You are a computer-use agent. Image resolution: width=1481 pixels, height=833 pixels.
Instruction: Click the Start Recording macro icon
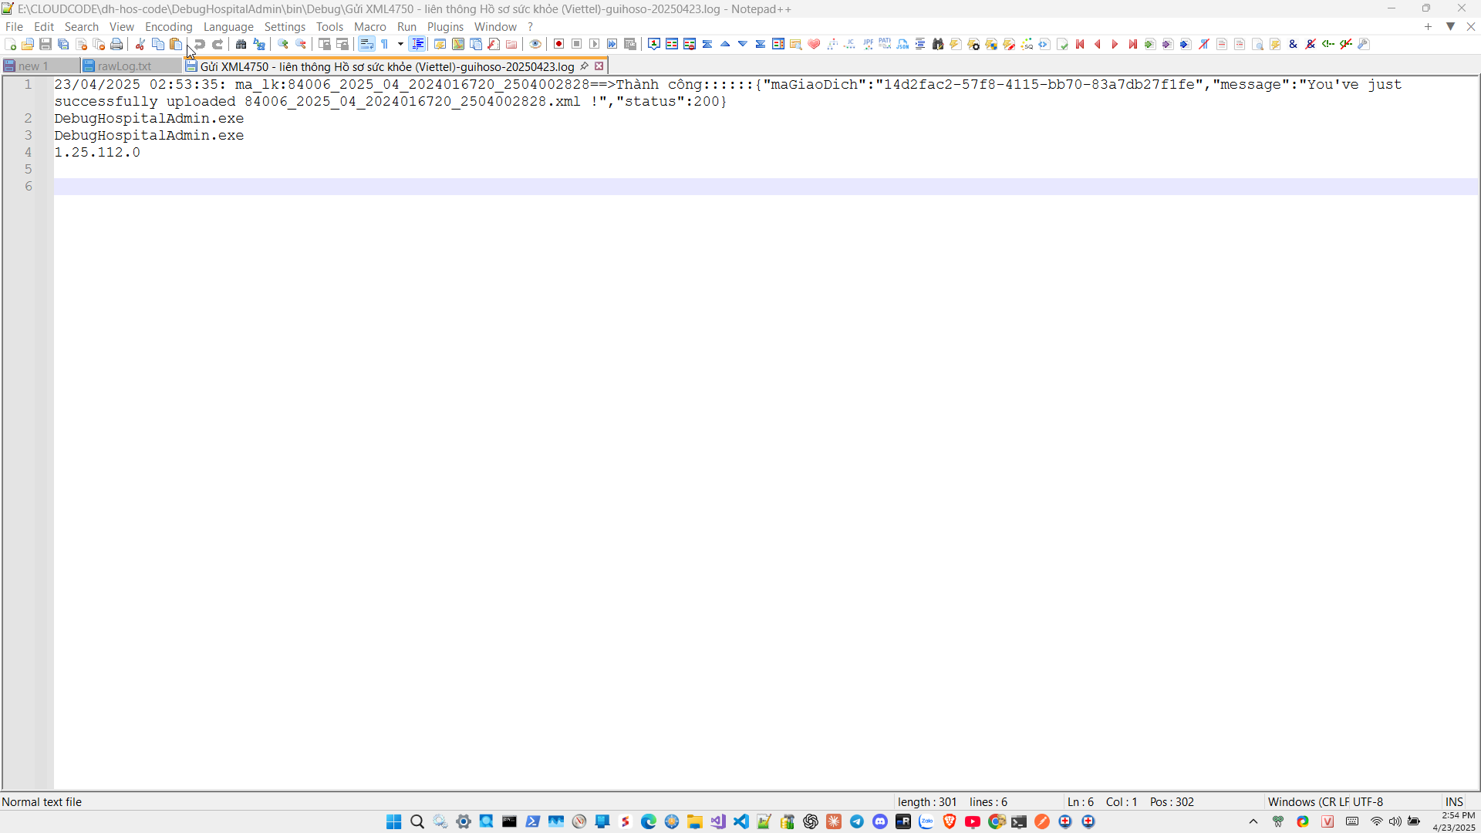[559, 45]
